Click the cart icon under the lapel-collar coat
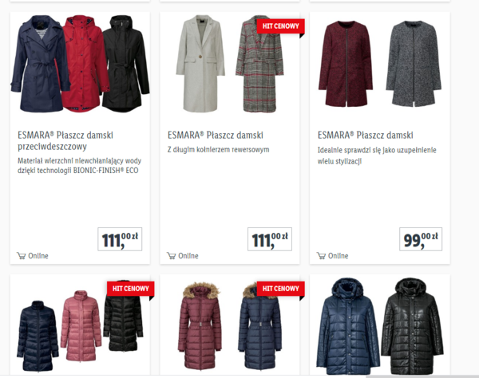 [x=171, y=256]
